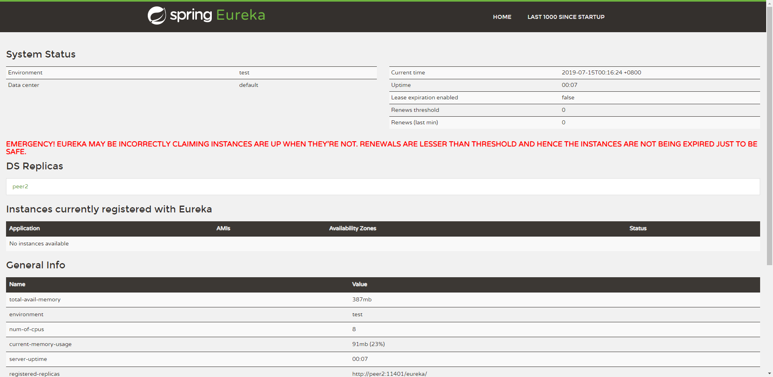Click the scrollbar down arrow
Viewport: 773px width, 377px height.
click(769, 374)
